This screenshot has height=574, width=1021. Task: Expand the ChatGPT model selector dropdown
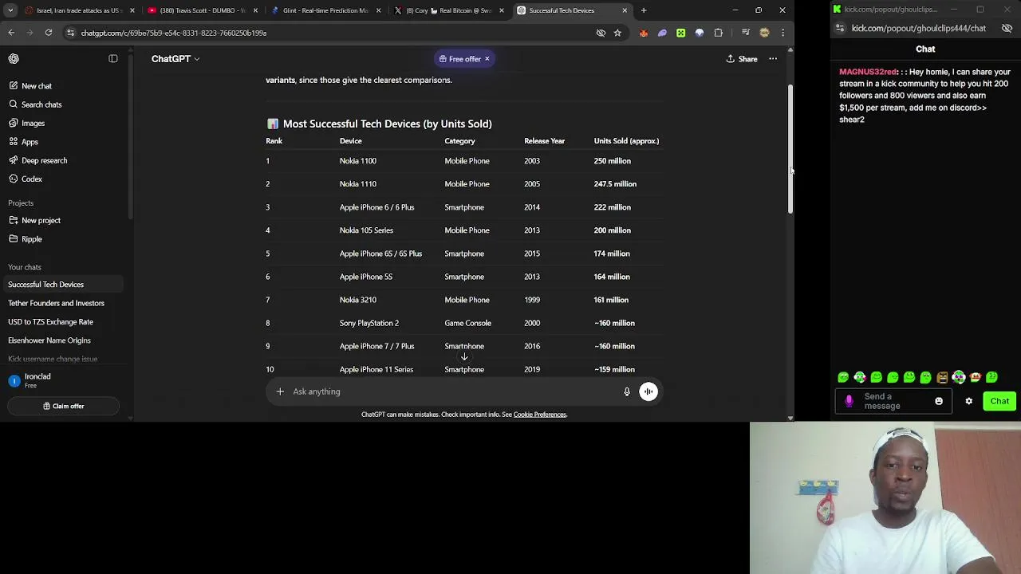point(175,59)
